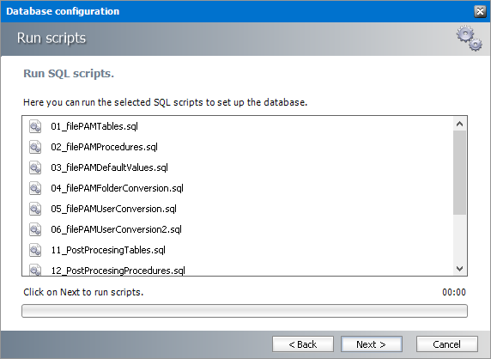The image size is (491, 359).
Task: Select the 12_PostProcesingProcedures.sql file name
Action: pos(118,271)
